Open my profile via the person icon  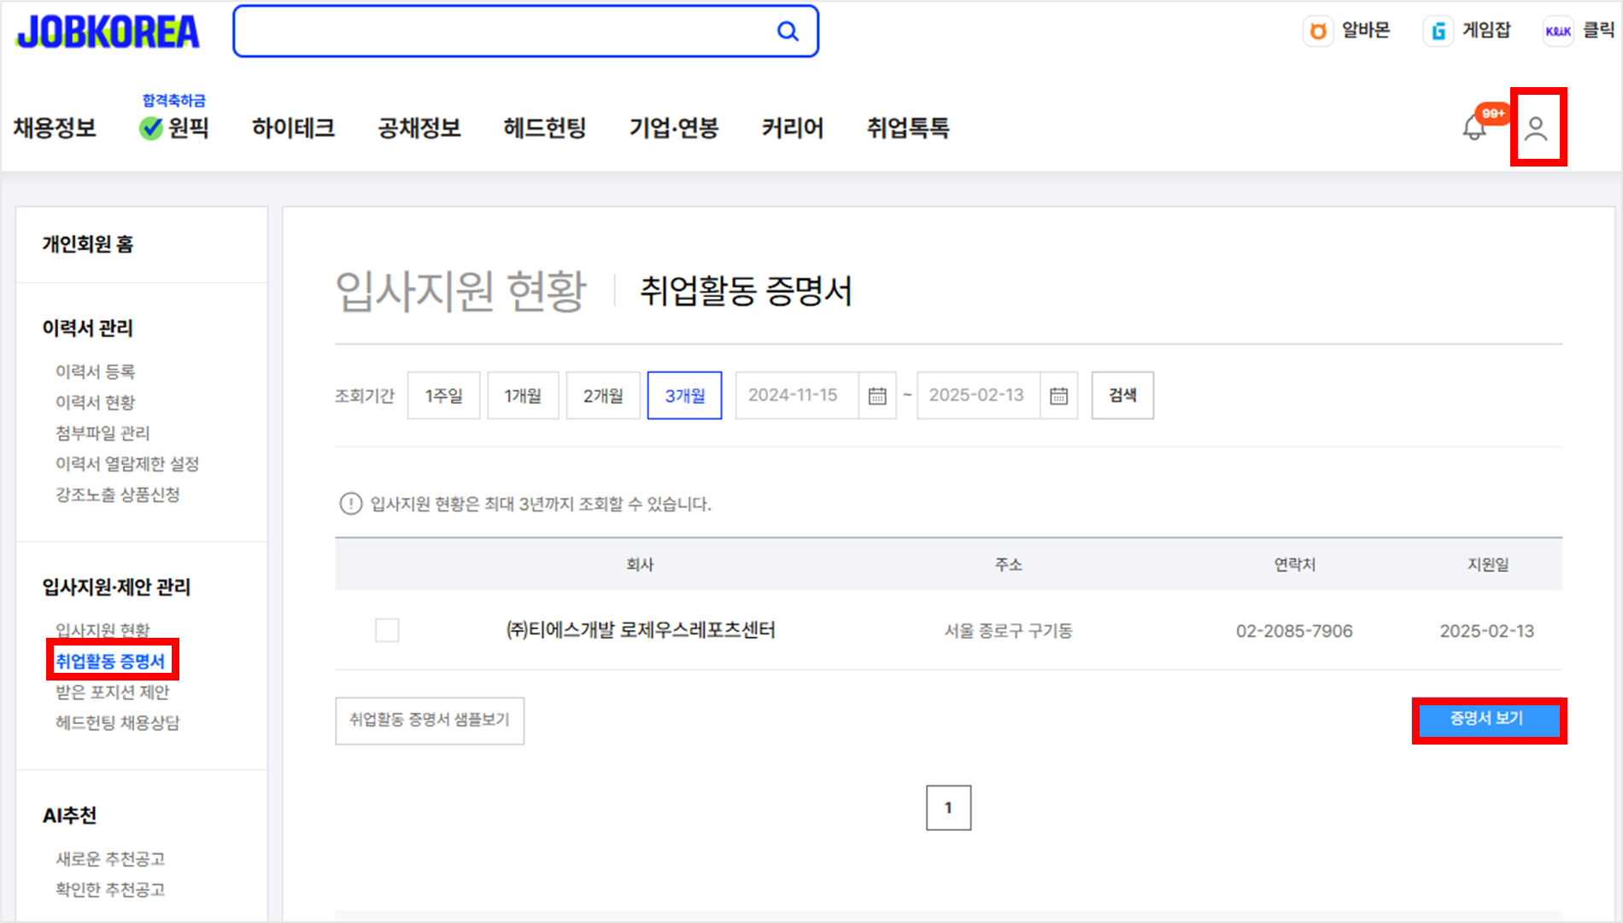pyautogui.click(x=1537, y=128)
